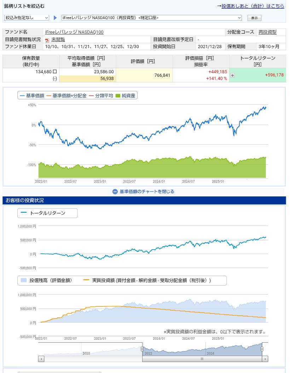Open the iFreeレバレッジ fund selection dropdown
290x373 pixels.
tap(151, 18)
